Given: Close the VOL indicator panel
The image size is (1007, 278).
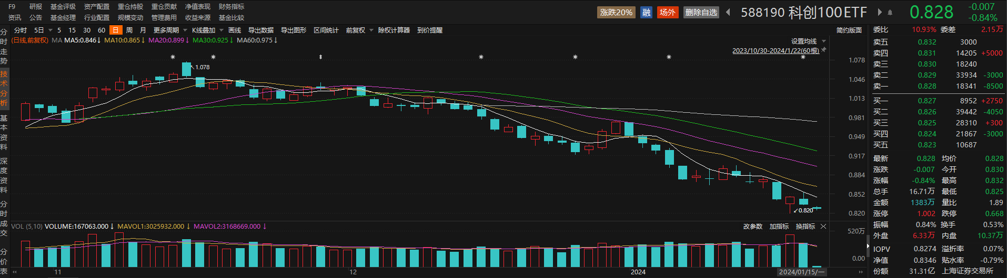Looking at the screenshot, I should pyautogui.click(x=823, y=227).
